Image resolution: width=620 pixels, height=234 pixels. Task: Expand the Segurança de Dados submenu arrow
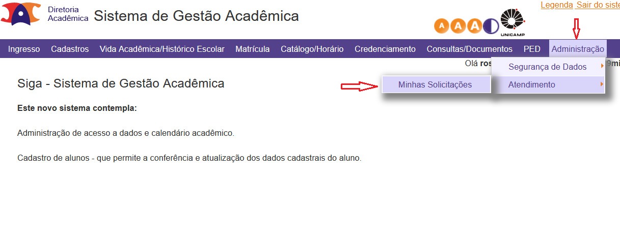(x=602, y=67)
